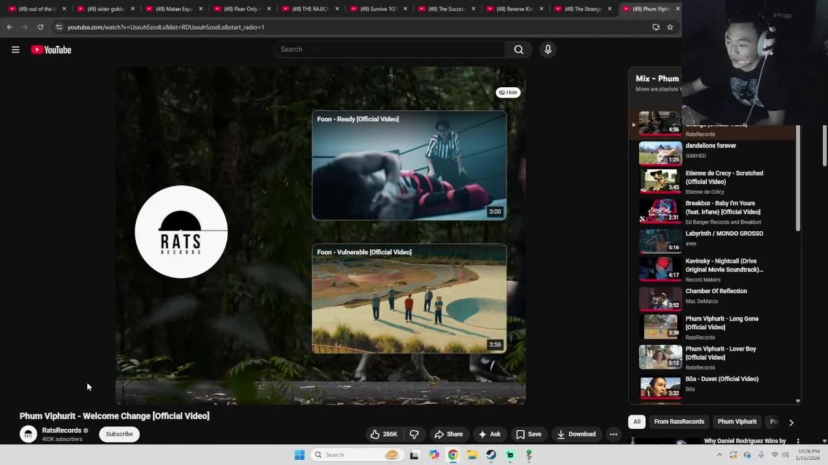Reload the page with the refresh icon
The width and height of the screenshot is (828, 465).
tap(40, 27)
